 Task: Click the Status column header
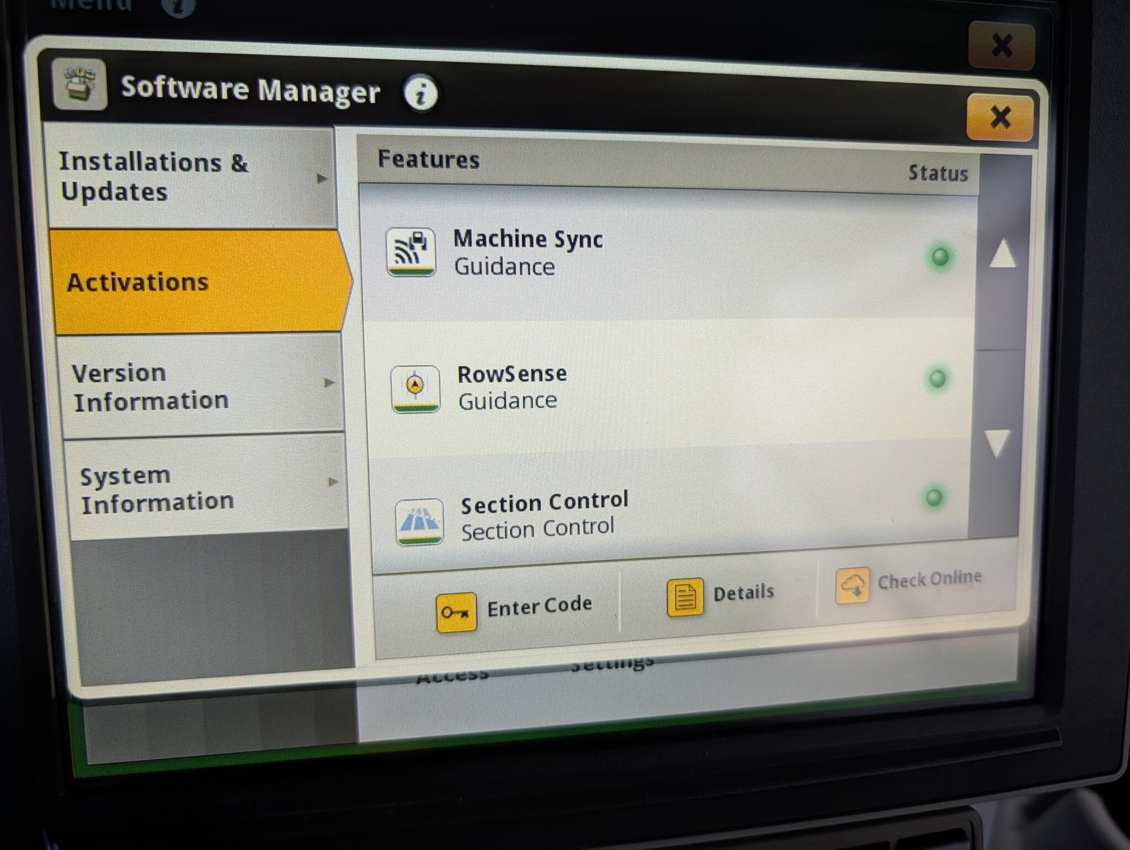click(x=938, y=173)
